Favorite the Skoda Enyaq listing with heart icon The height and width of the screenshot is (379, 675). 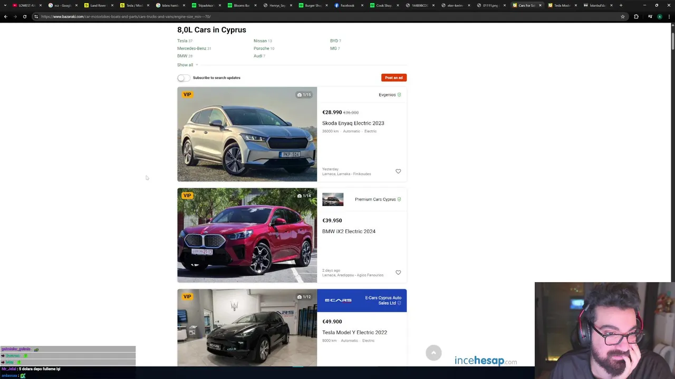[398, 171]
